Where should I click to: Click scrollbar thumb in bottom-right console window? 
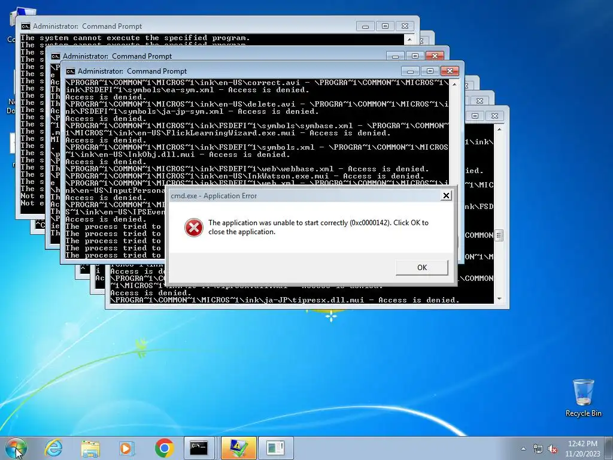499,235
